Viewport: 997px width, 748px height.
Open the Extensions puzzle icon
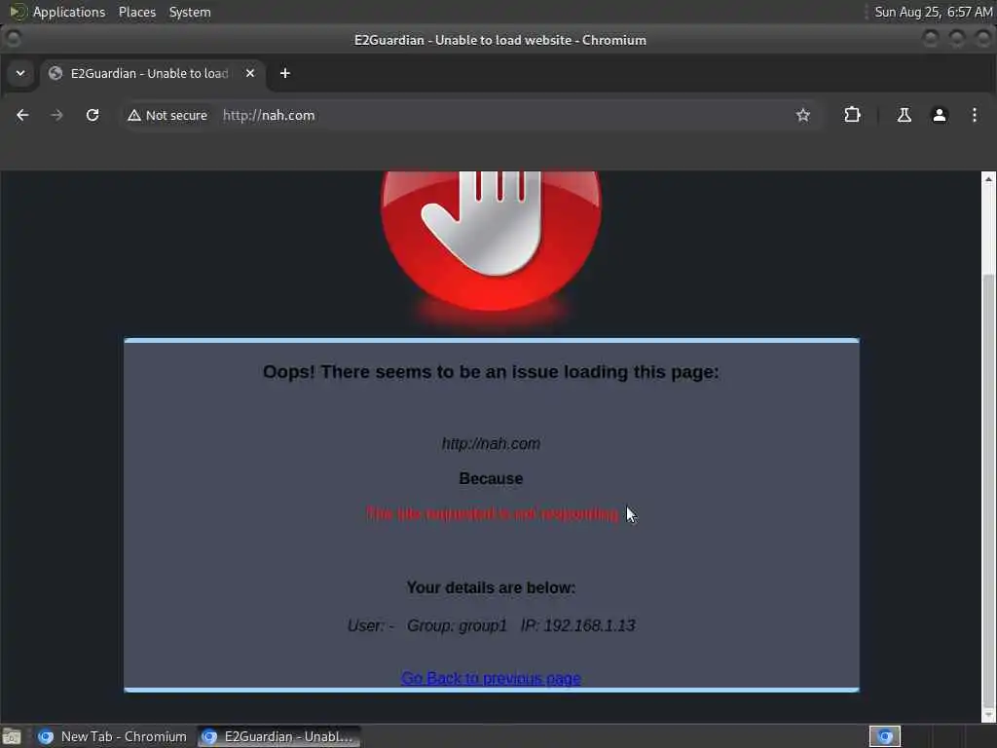pos(852,115)
